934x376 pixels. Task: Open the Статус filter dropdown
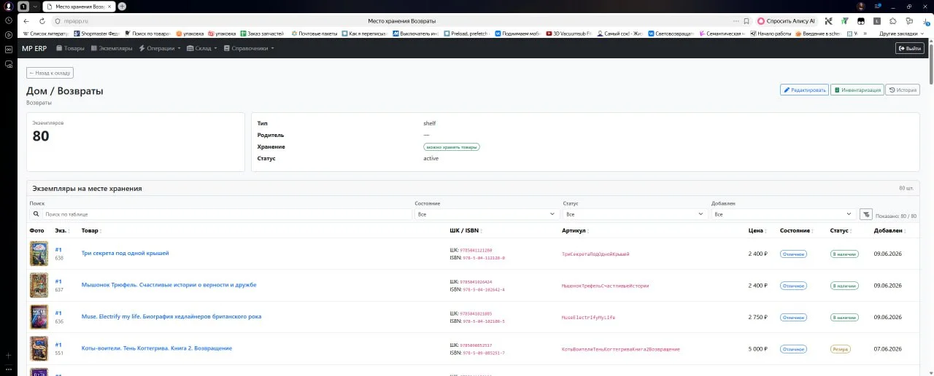click(x=635, y=214)
